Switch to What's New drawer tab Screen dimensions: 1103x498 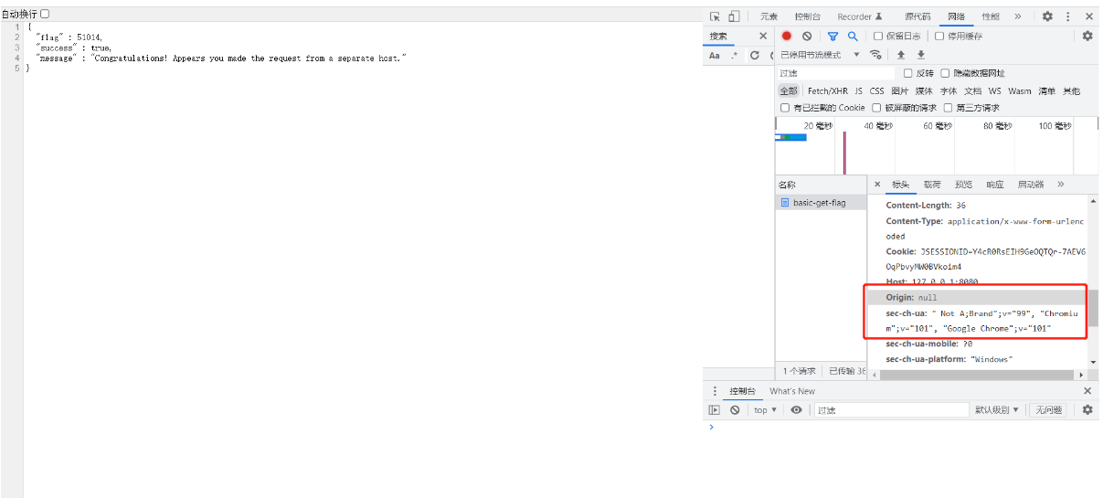[792, 391]
